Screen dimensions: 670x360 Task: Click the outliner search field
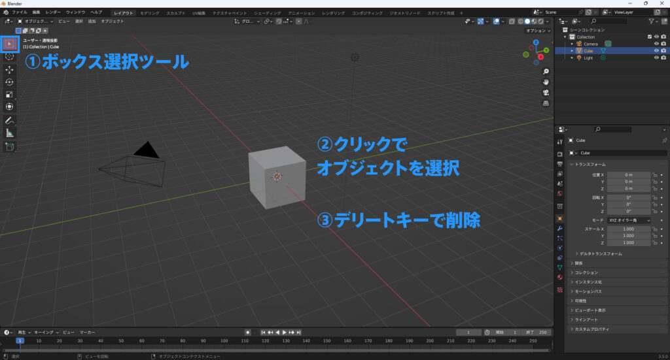tap(608, 21)
